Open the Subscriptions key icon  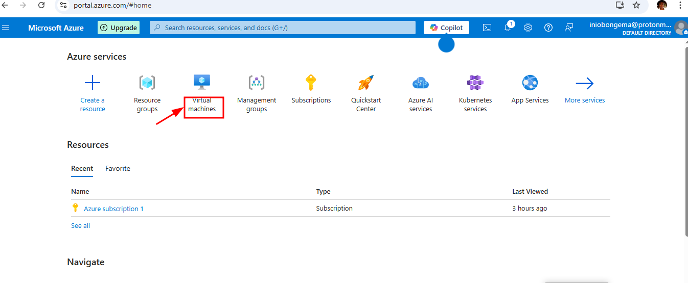(x=311, y=83)
